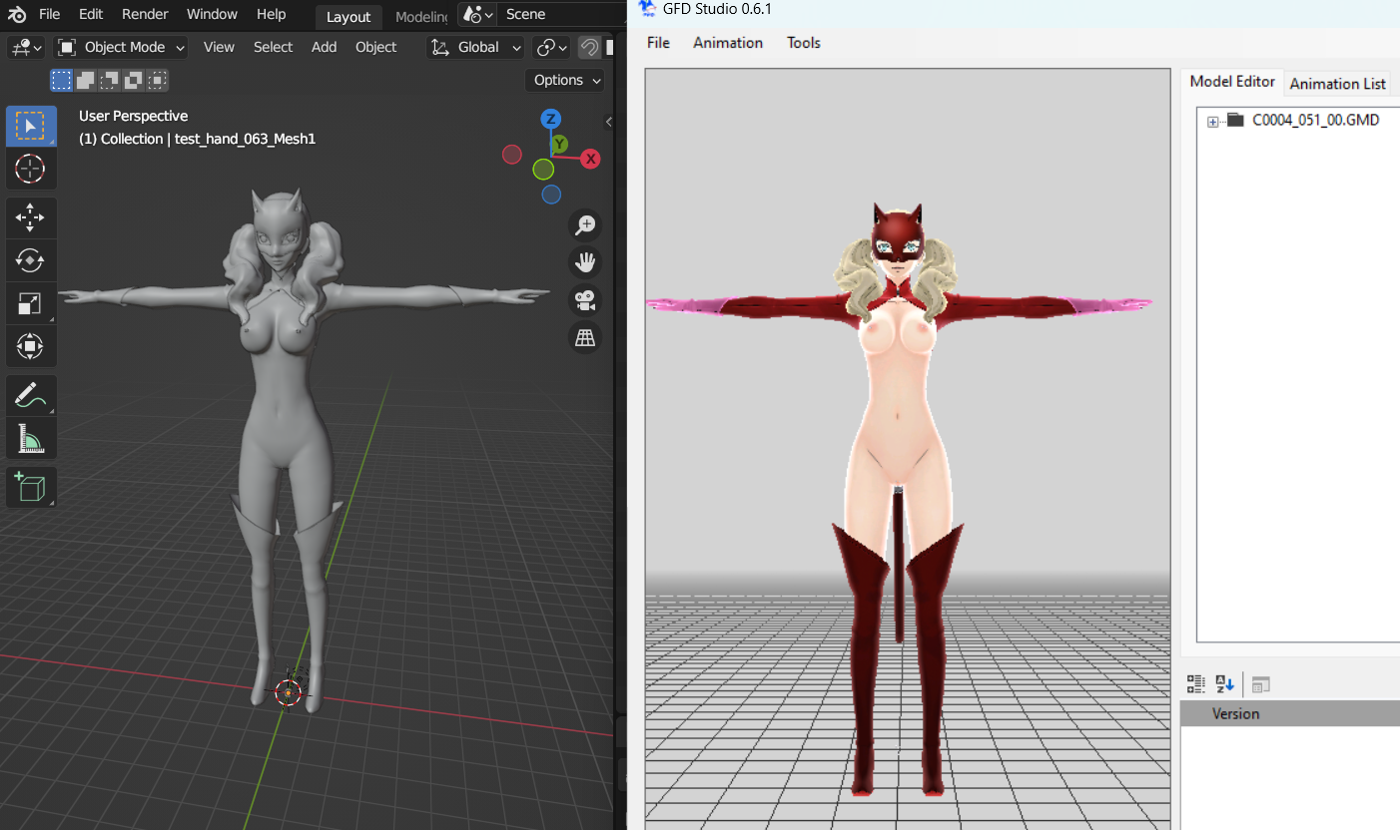The width and height of the screenshot is (1400, 830).
Task: Toggle the snapping magnet button
Action: [x=590, y=47]
